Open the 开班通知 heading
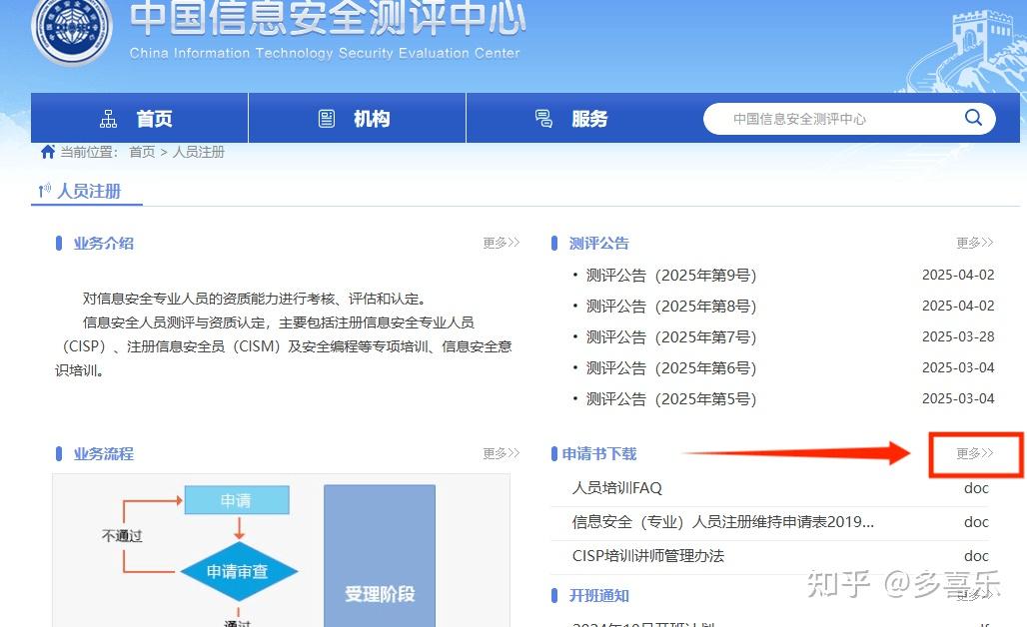Image resolution: width=1027 pixels, height=627 pixels. [598, 596]
